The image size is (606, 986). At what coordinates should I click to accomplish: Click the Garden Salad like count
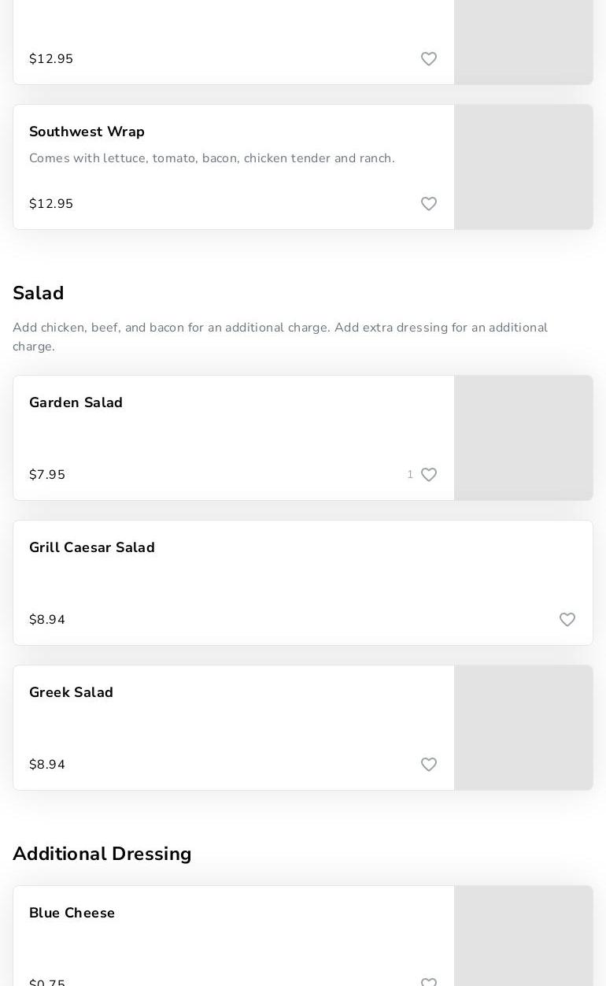pos(410,475)
